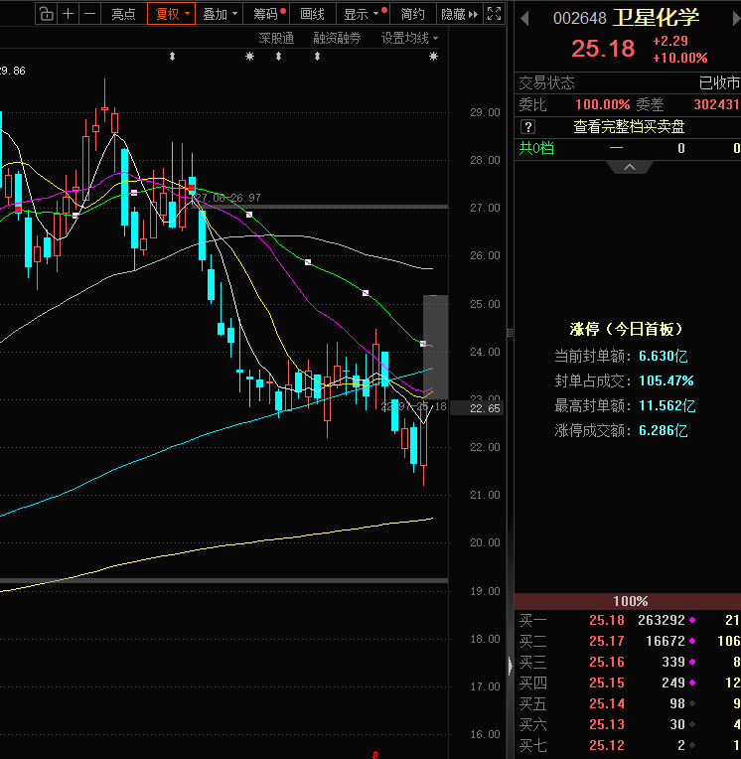Click 共0档 label
The width and height of the screenshot is (741, 759).
tap(536, 148)
